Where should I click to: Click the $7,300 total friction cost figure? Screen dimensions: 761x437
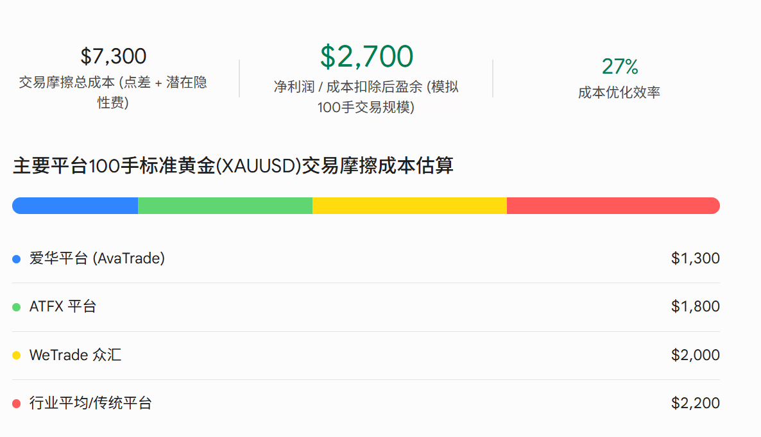point(113,56)
